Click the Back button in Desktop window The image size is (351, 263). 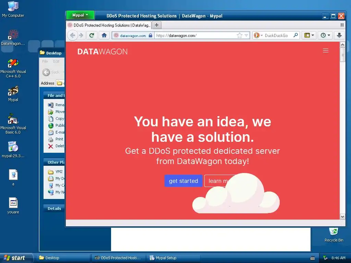pos(51,72)
